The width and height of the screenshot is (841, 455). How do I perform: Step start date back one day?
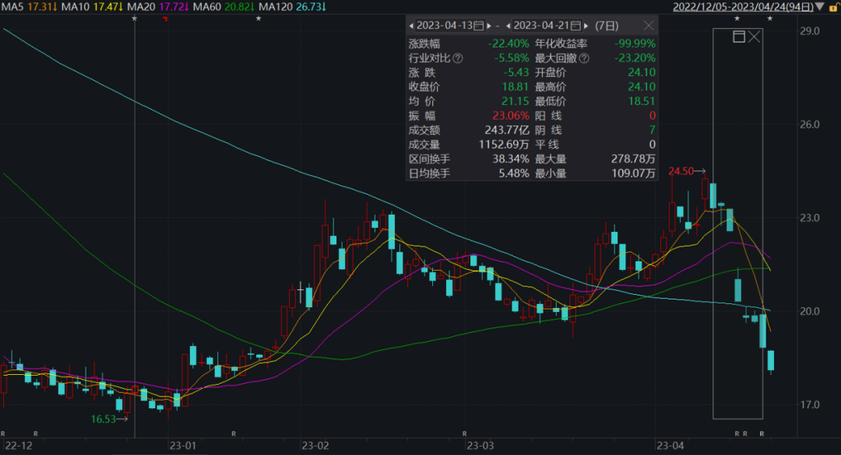[412, 26]
